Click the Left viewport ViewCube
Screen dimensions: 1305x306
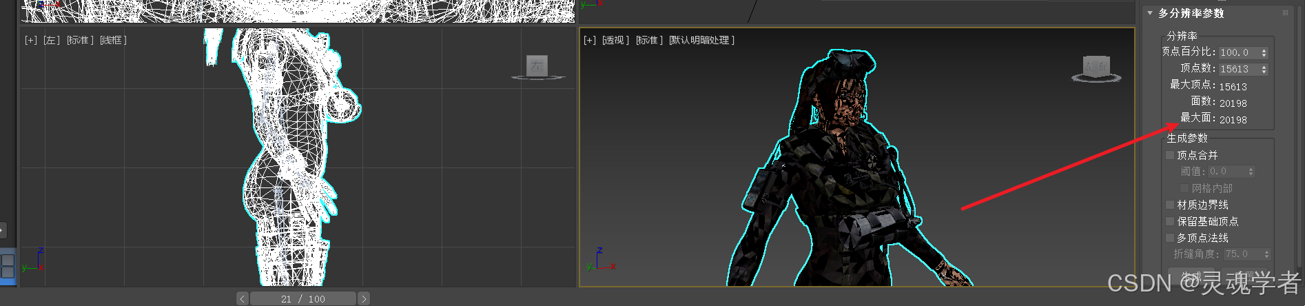tap(537, 66)
